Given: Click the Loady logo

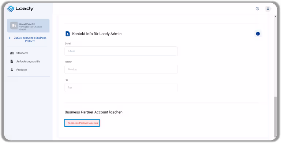Looking at the screenshot, I should pos(20,9).
